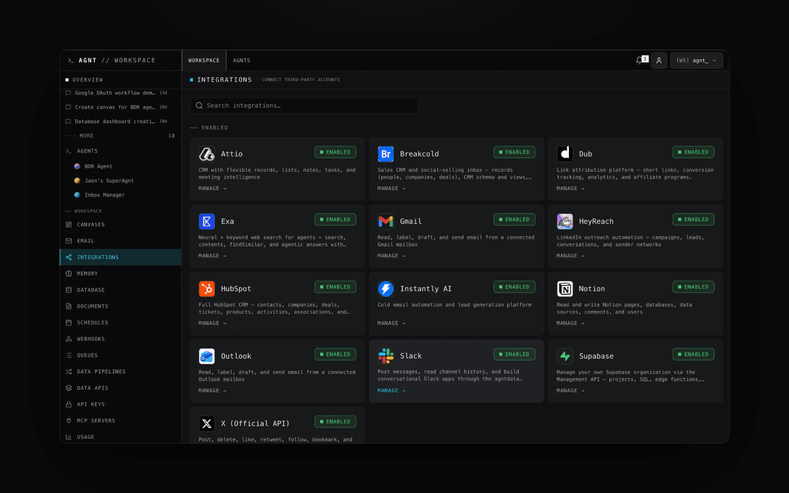Open DATABASE sidebar icon
Image resolution: width=789 pixels, height=493 pixels.
coord(68,290)
